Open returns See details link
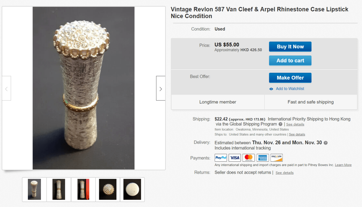362x207 pixels. pos(284,173)
